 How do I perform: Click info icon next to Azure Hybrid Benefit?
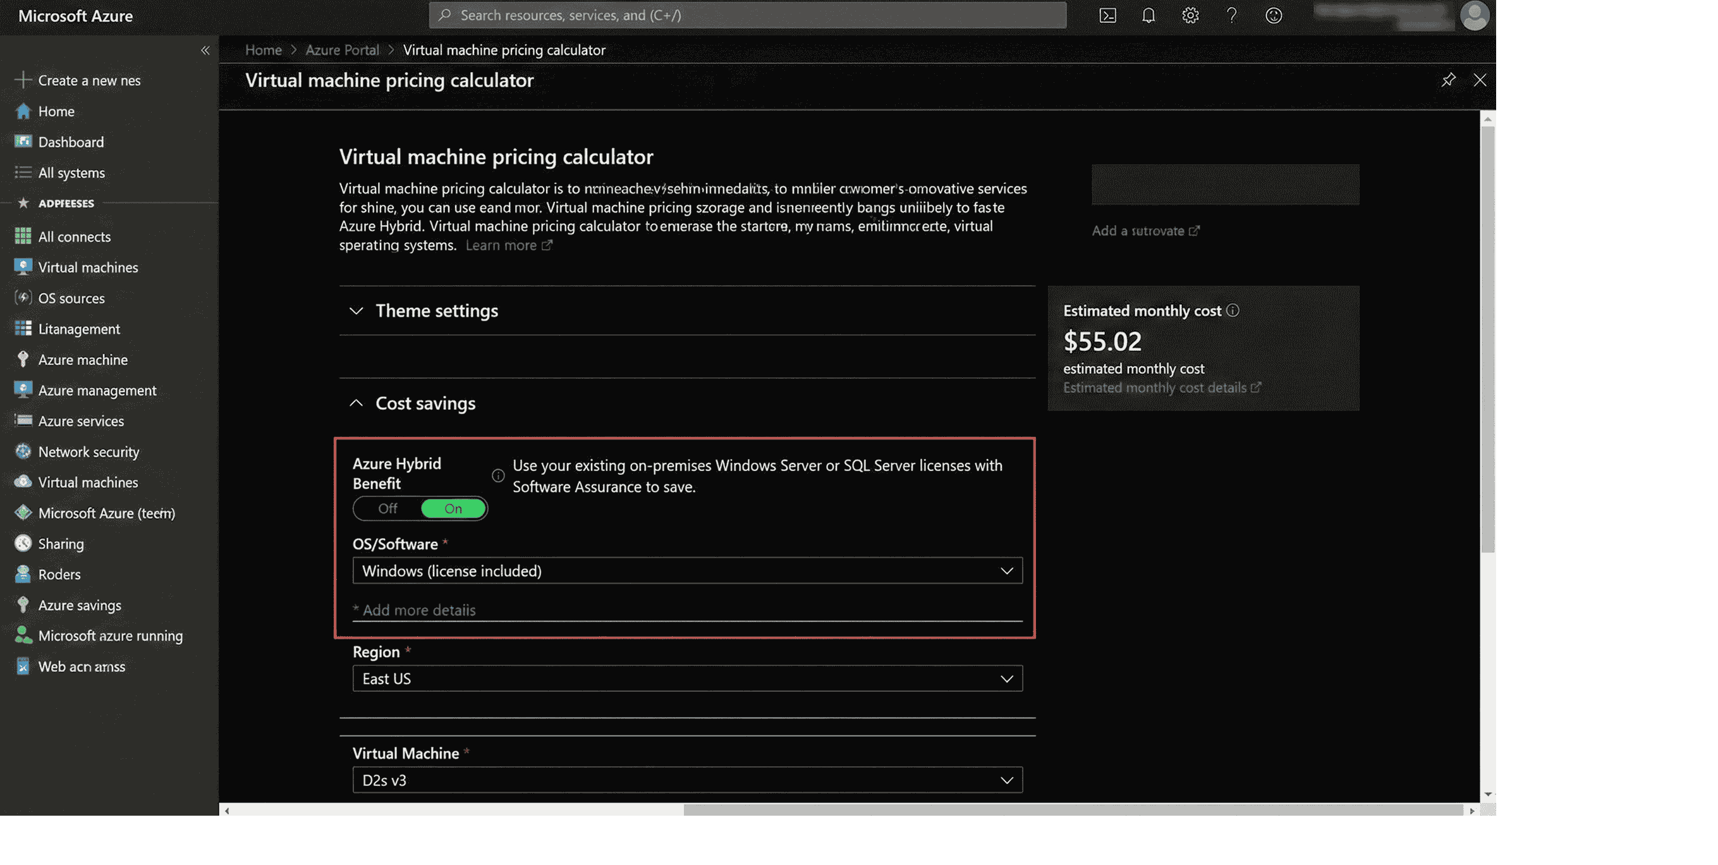tap(498, 475)
